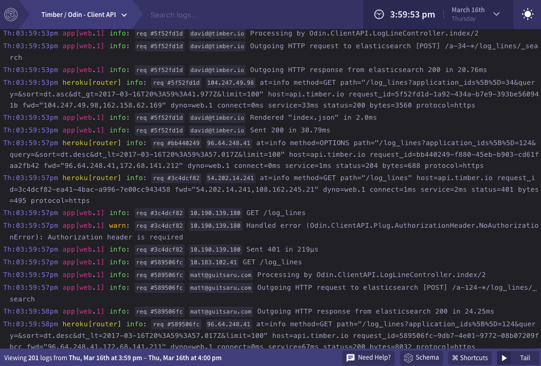Click the Sent 200 in 30.79ms log message
This screenshot has height=366, width=541.
290,130
